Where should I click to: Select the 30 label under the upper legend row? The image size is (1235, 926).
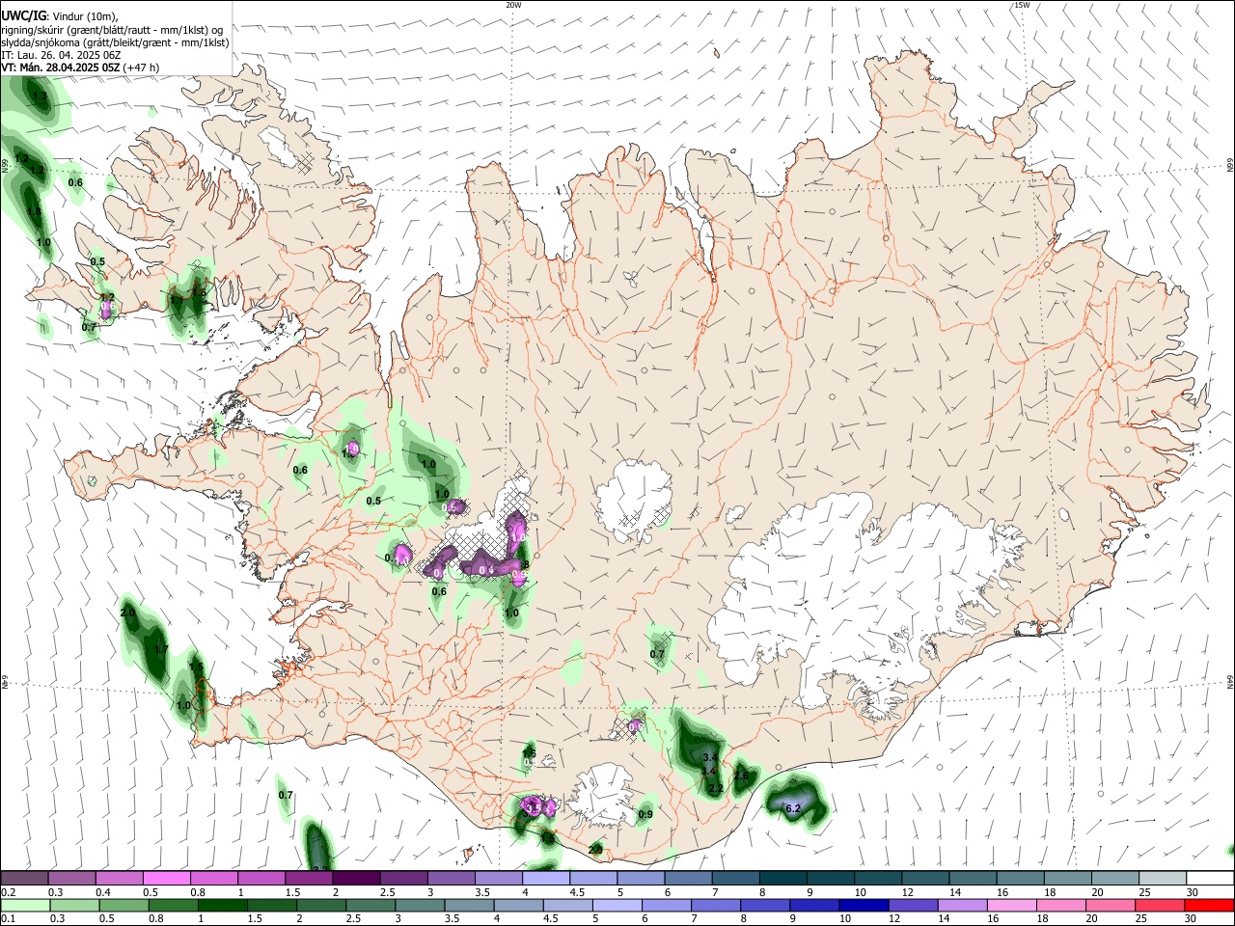pos(1192,892)
